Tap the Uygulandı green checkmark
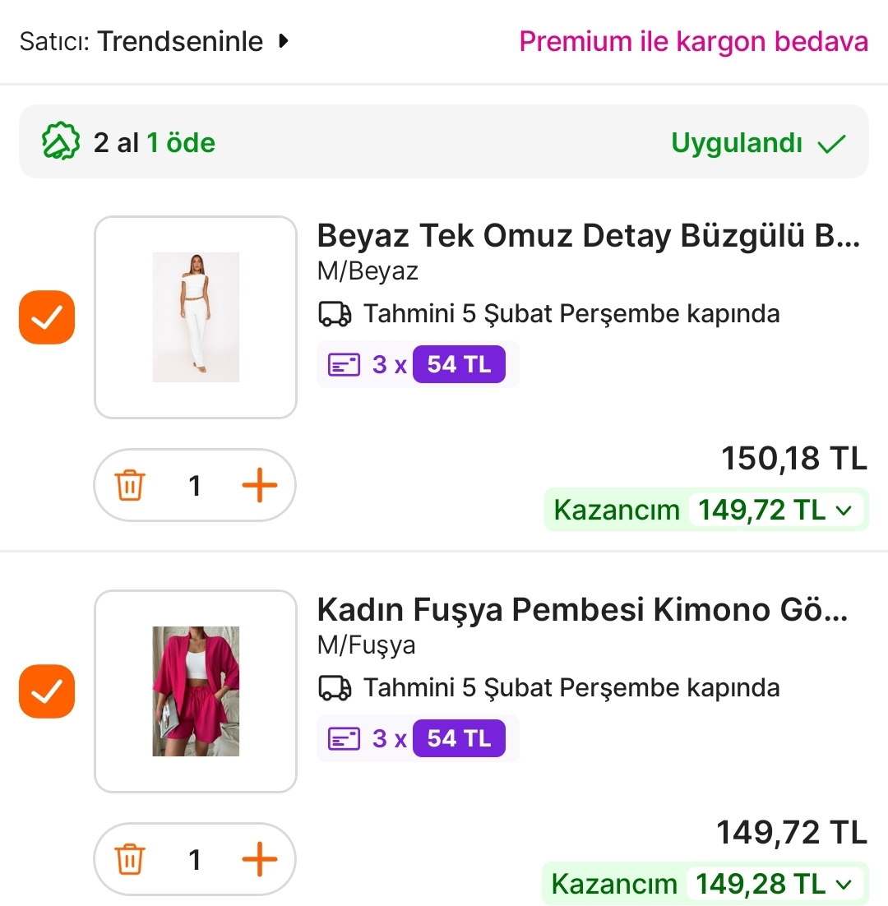 831,144
